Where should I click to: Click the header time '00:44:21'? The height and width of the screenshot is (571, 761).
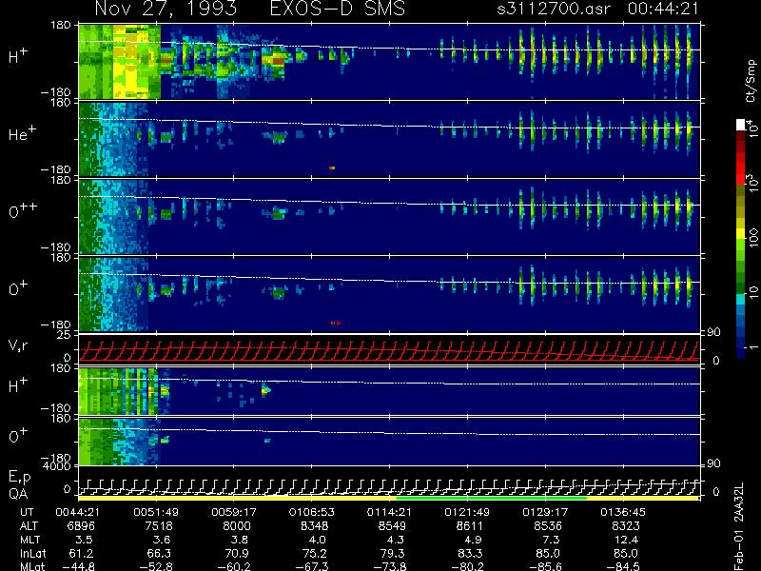click(x=663, y=9)
